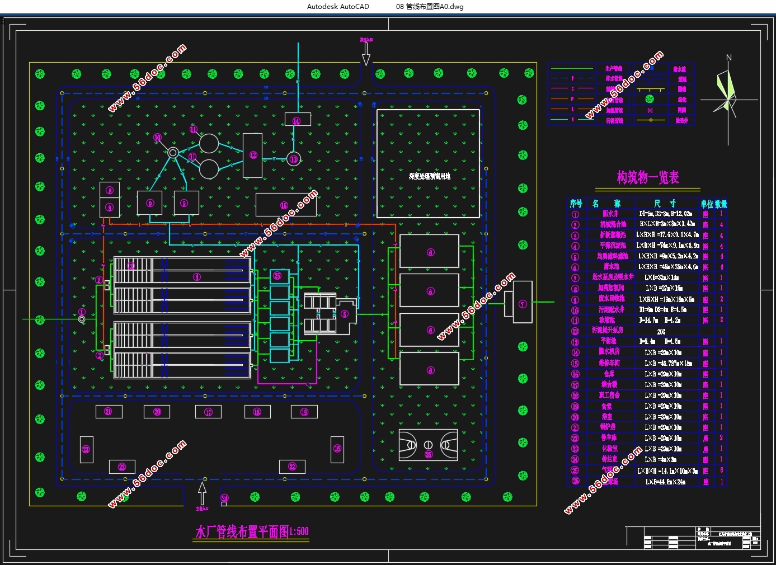The image size is (776, 565).
Task: Select the cyan structure labeled 25
Action: (x=279, y=276)
